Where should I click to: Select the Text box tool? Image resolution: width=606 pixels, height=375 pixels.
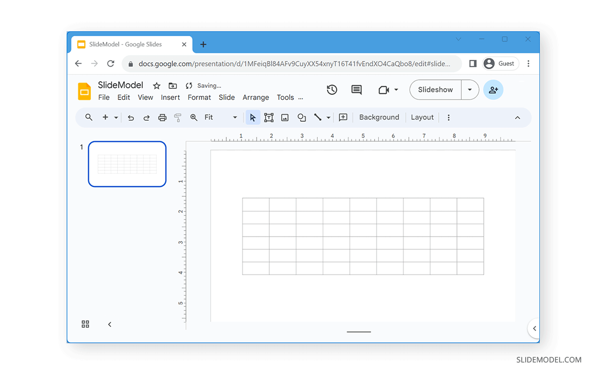269,117
